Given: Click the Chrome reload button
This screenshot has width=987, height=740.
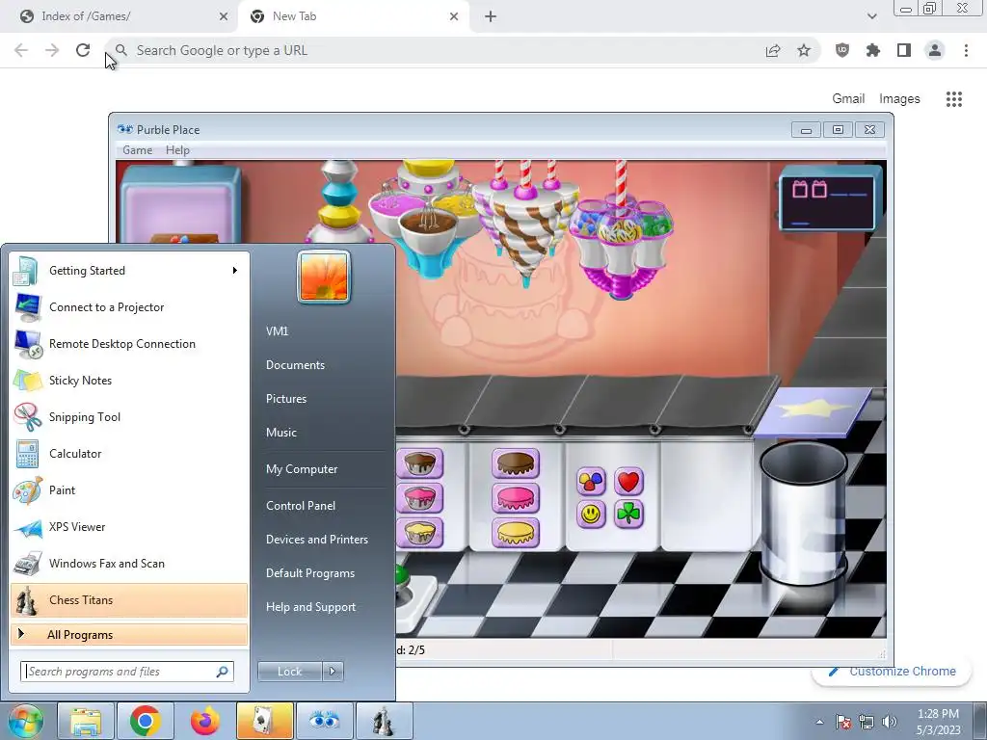Looking at the screenshot, I should point(83,50).
